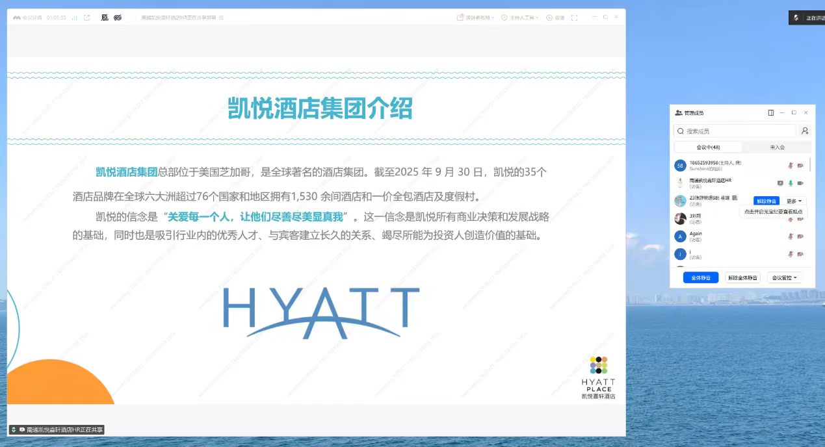Click screen share icon on 南通凯悦嘉轩酒店HR row
This screenshot has width=825, height=447.
tap(781, 183)
